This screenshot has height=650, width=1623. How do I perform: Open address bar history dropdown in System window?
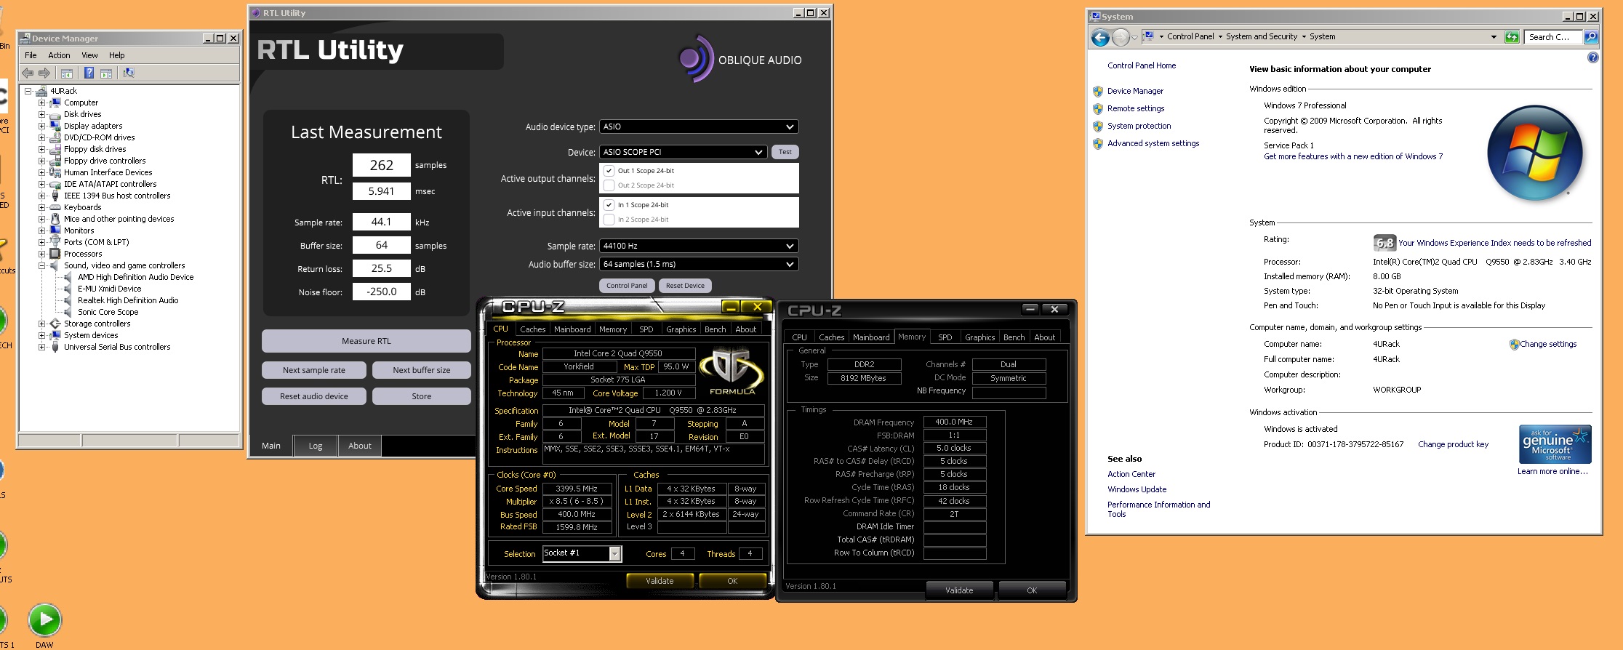coord(1494,37)
